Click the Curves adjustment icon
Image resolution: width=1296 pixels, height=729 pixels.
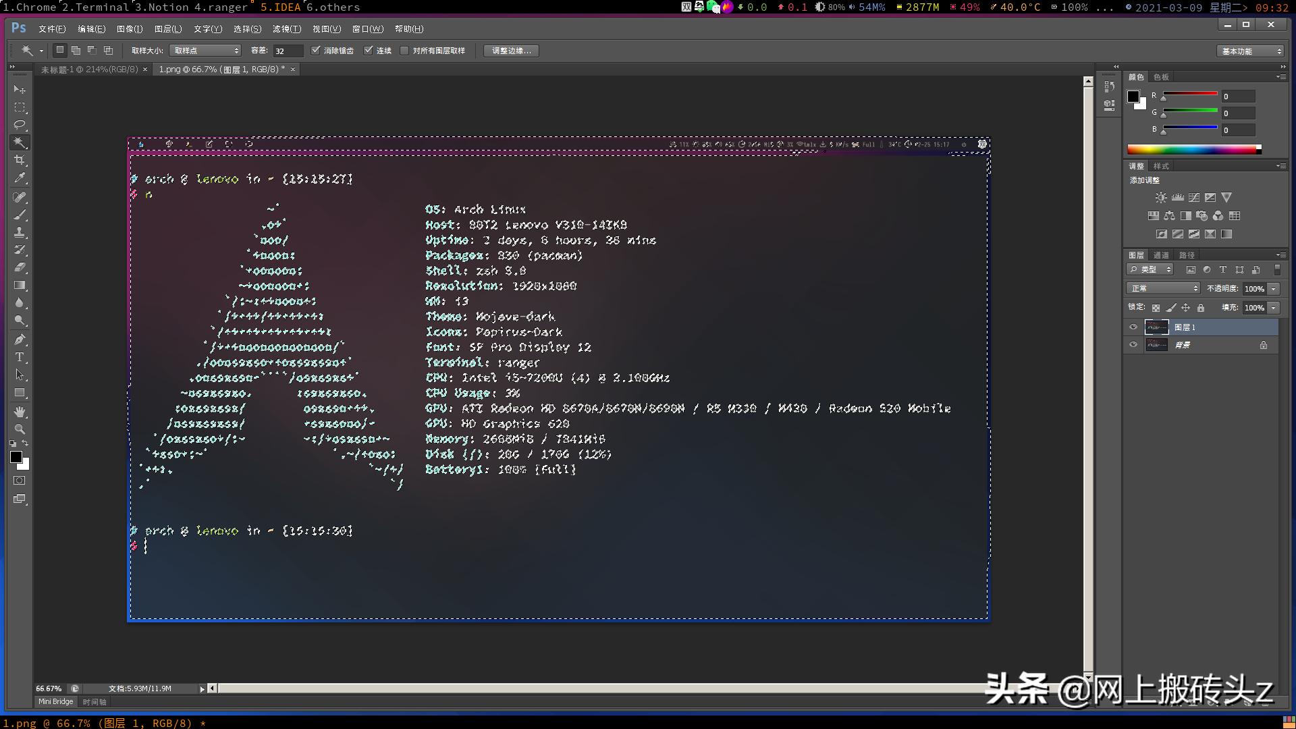tap(1194, 197)
